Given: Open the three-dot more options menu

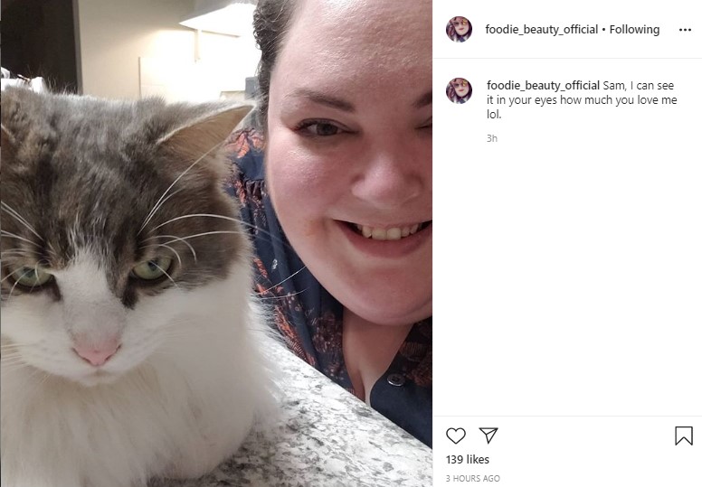Looking at the screenshot, I should [685, 30].
